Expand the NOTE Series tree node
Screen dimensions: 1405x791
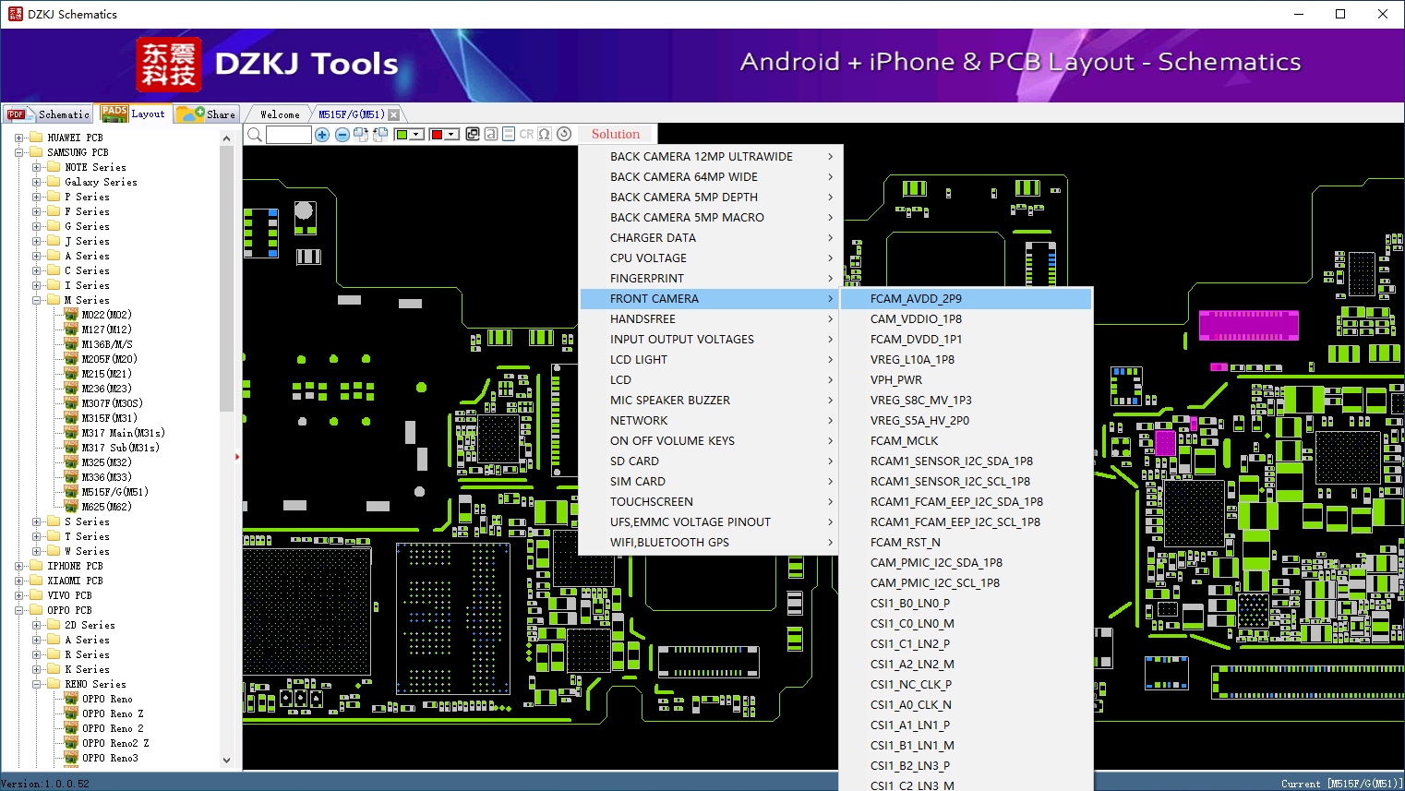point(36,167)
